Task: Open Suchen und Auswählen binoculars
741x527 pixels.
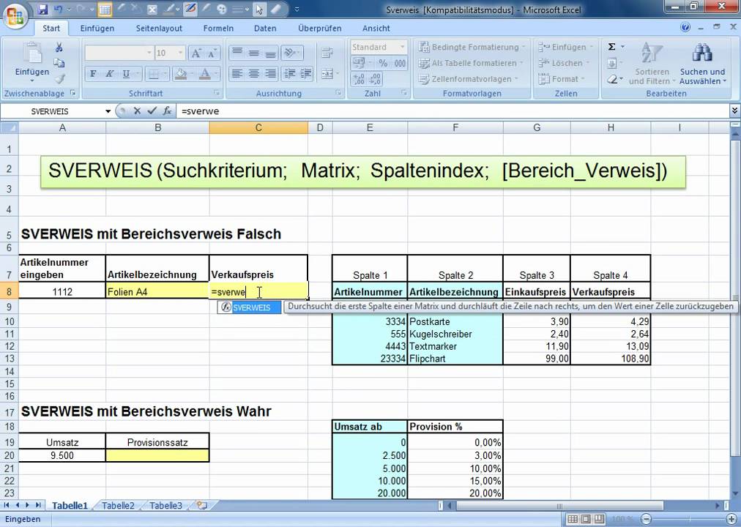Action: pyautogui.click(x=702, y=64)
